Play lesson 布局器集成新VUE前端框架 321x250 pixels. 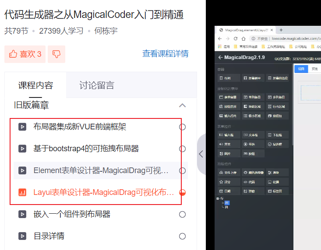coord(80,127)
